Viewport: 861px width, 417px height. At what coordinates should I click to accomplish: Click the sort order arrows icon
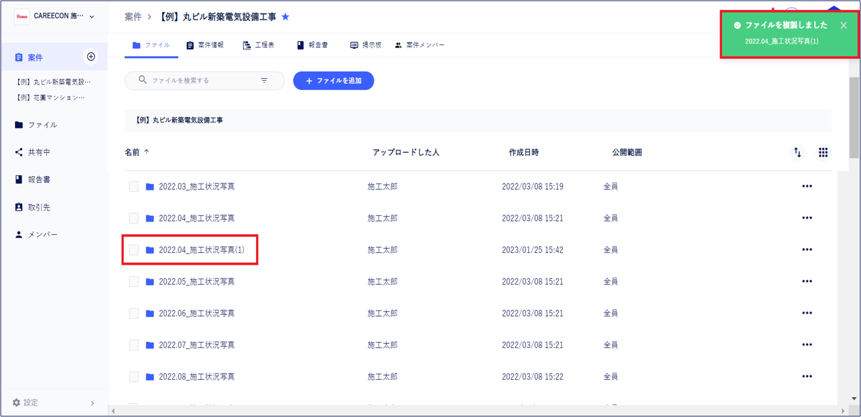pyautogui.click(x=797, y=152)
